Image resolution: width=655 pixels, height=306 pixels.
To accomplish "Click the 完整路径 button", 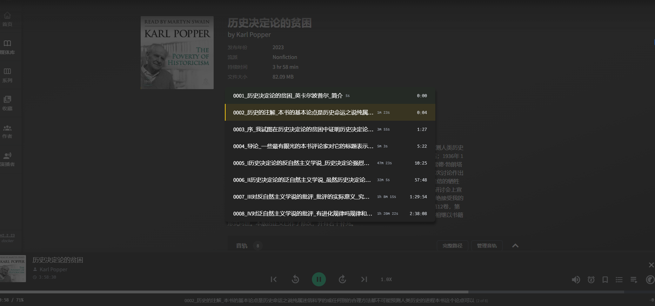I will click(452, 246).
